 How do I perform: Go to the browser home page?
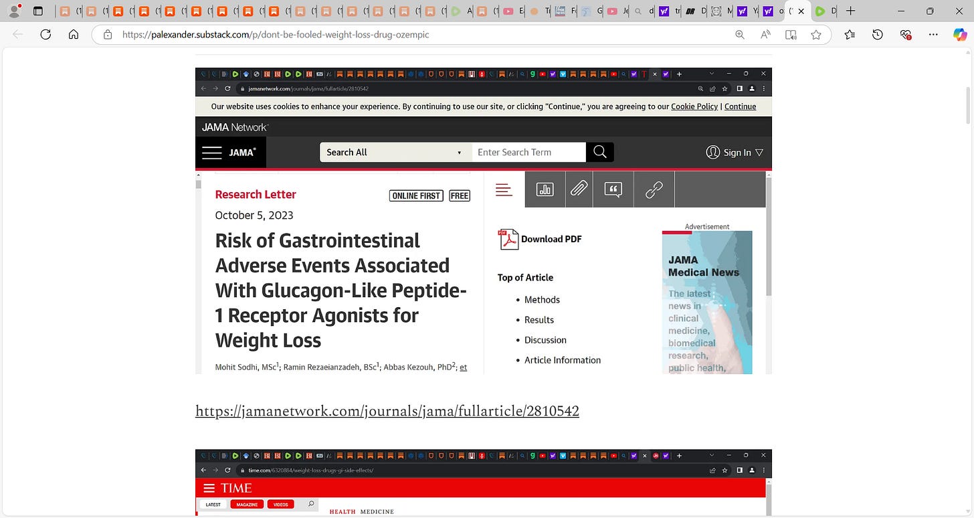(74, 35)
